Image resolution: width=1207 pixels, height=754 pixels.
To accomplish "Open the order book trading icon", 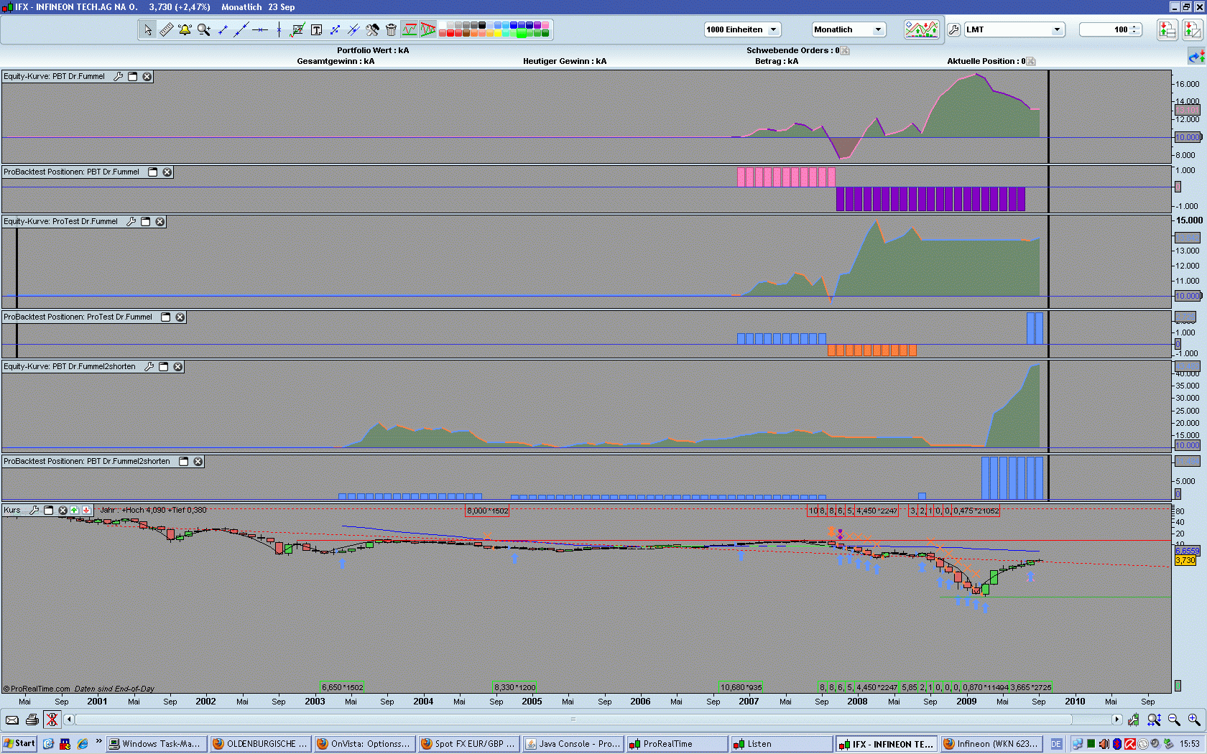I will [1167, 29].
